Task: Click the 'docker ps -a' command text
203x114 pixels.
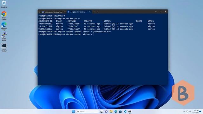Action: point(73,18)
